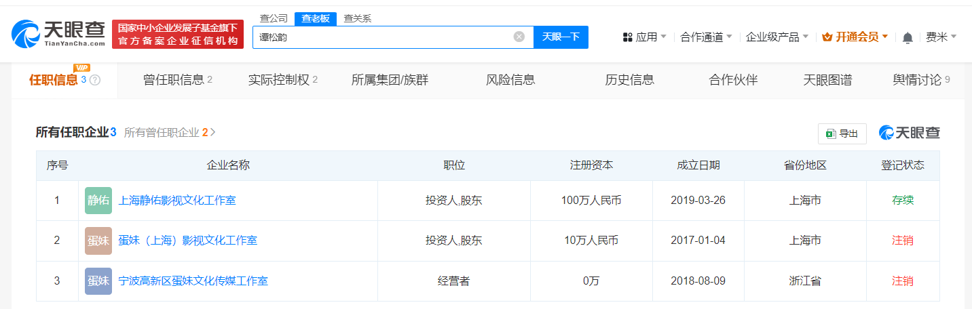Show 所有曾任职企业 list

[x=170, y=133]
